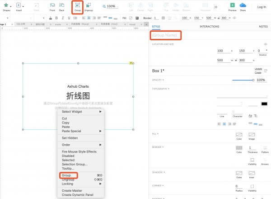Expand toolbar overflow chevrons
271x199 pixels.
[x=216, y=7]
